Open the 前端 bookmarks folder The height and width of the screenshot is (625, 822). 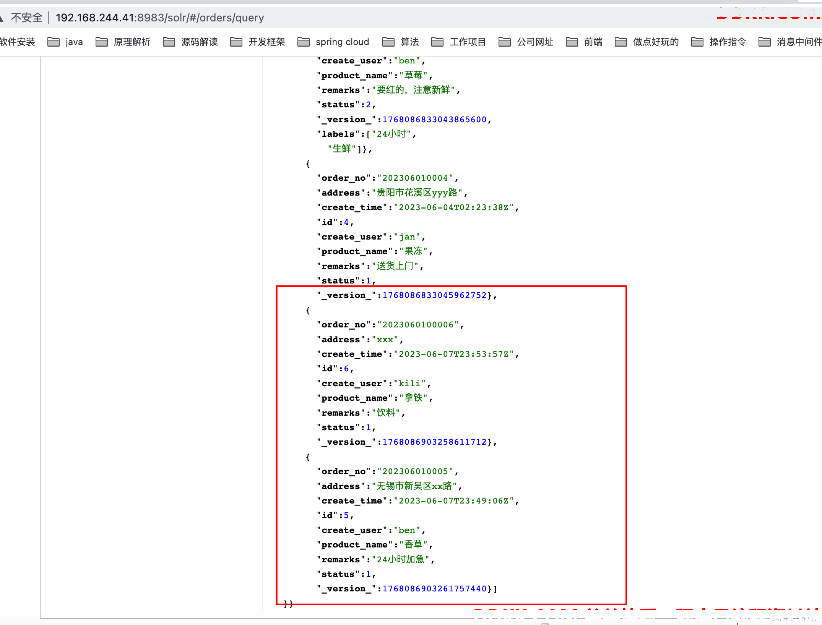tap(584, 42)
